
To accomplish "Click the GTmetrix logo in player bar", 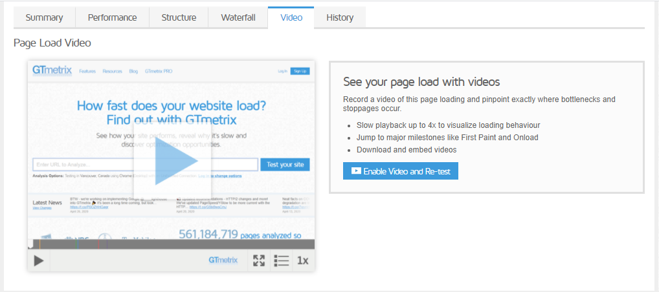I will (x=223, y=260).
